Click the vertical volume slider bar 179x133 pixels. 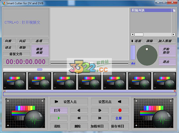(x=133, y=52)
